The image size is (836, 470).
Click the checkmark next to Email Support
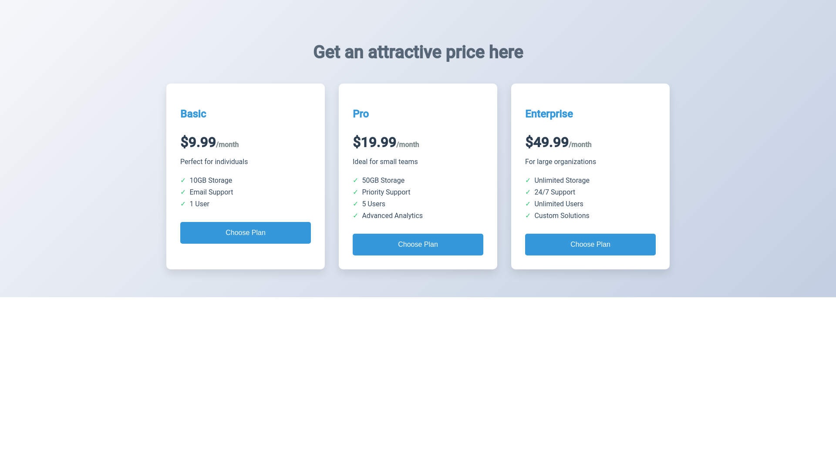[x=183, y=192]
